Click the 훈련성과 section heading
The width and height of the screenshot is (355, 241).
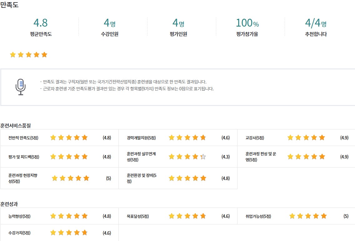click(9, 204)
